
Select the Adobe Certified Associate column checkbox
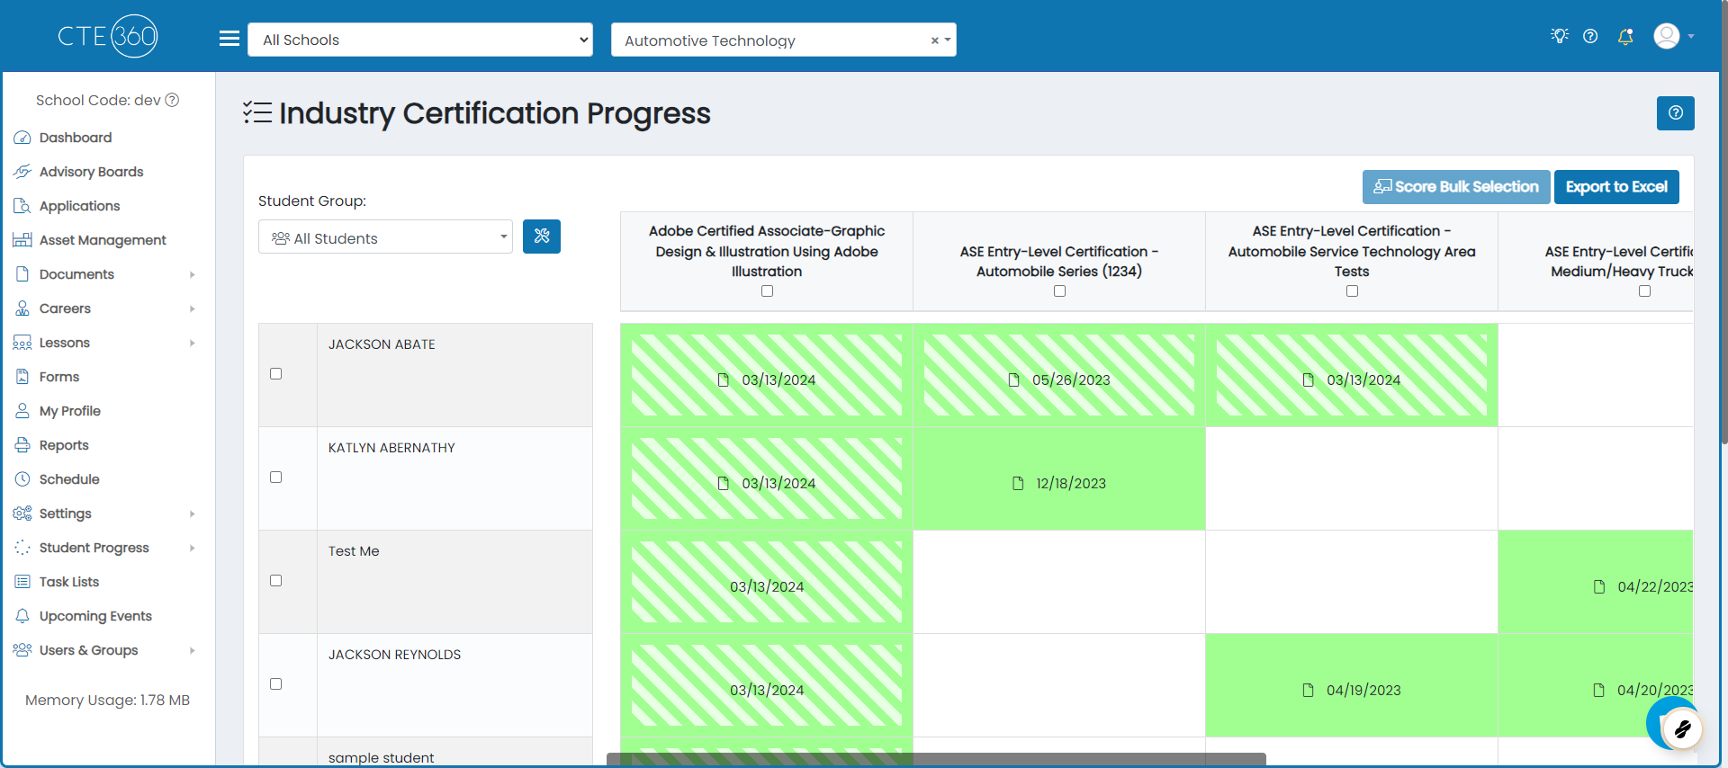(767, 291)
